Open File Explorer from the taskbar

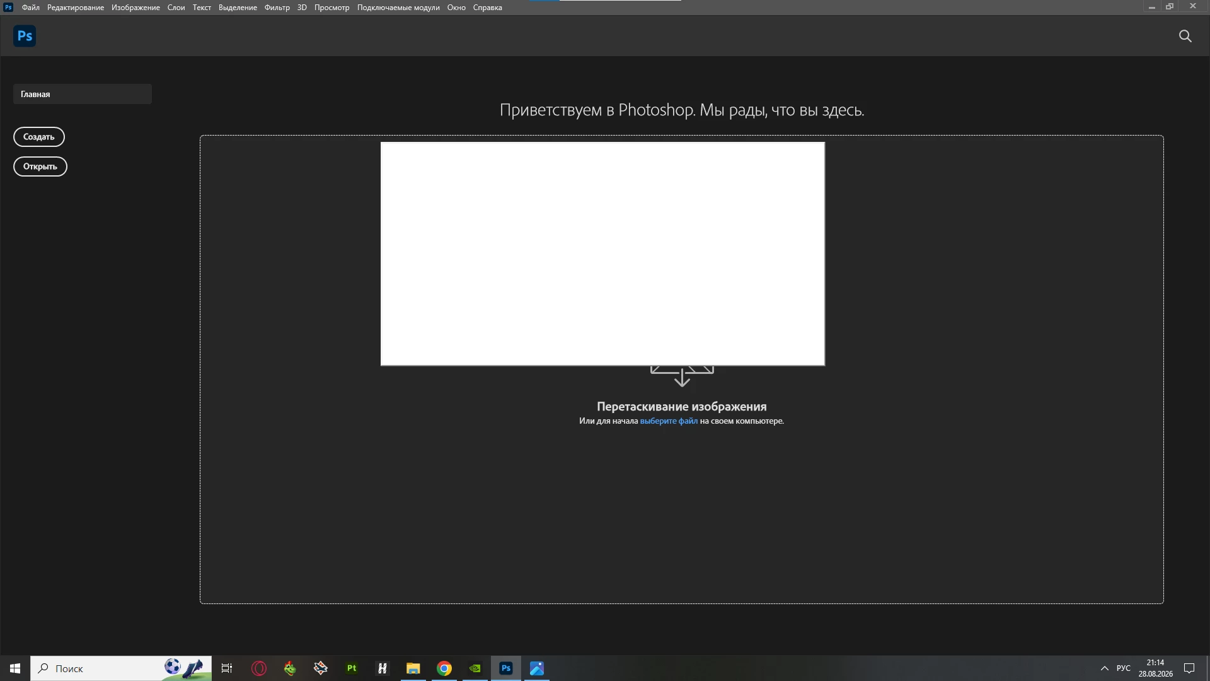point(413,668)
